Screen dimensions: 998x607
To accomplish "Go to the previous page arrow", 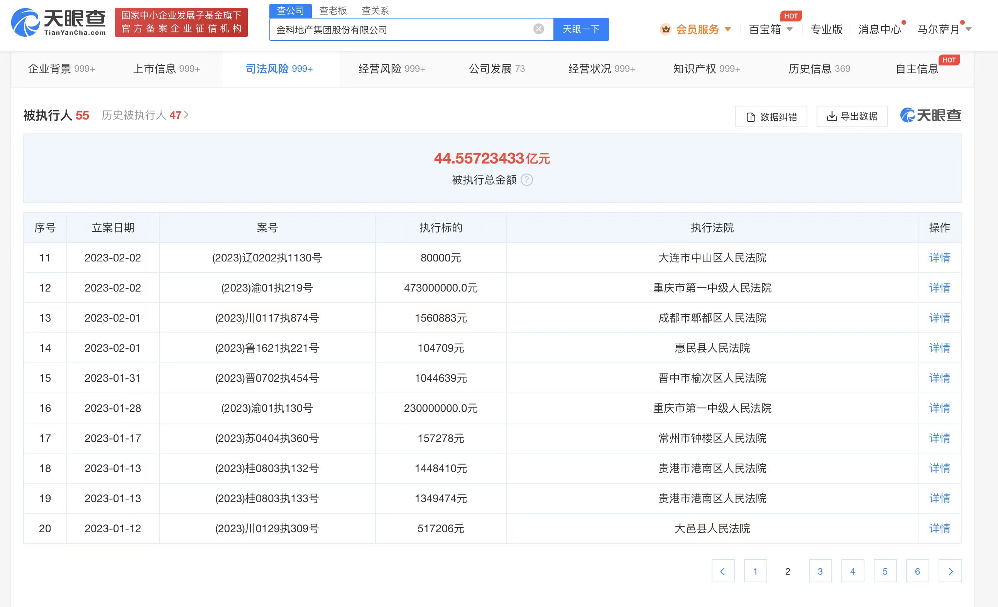I will coord(722,571).
